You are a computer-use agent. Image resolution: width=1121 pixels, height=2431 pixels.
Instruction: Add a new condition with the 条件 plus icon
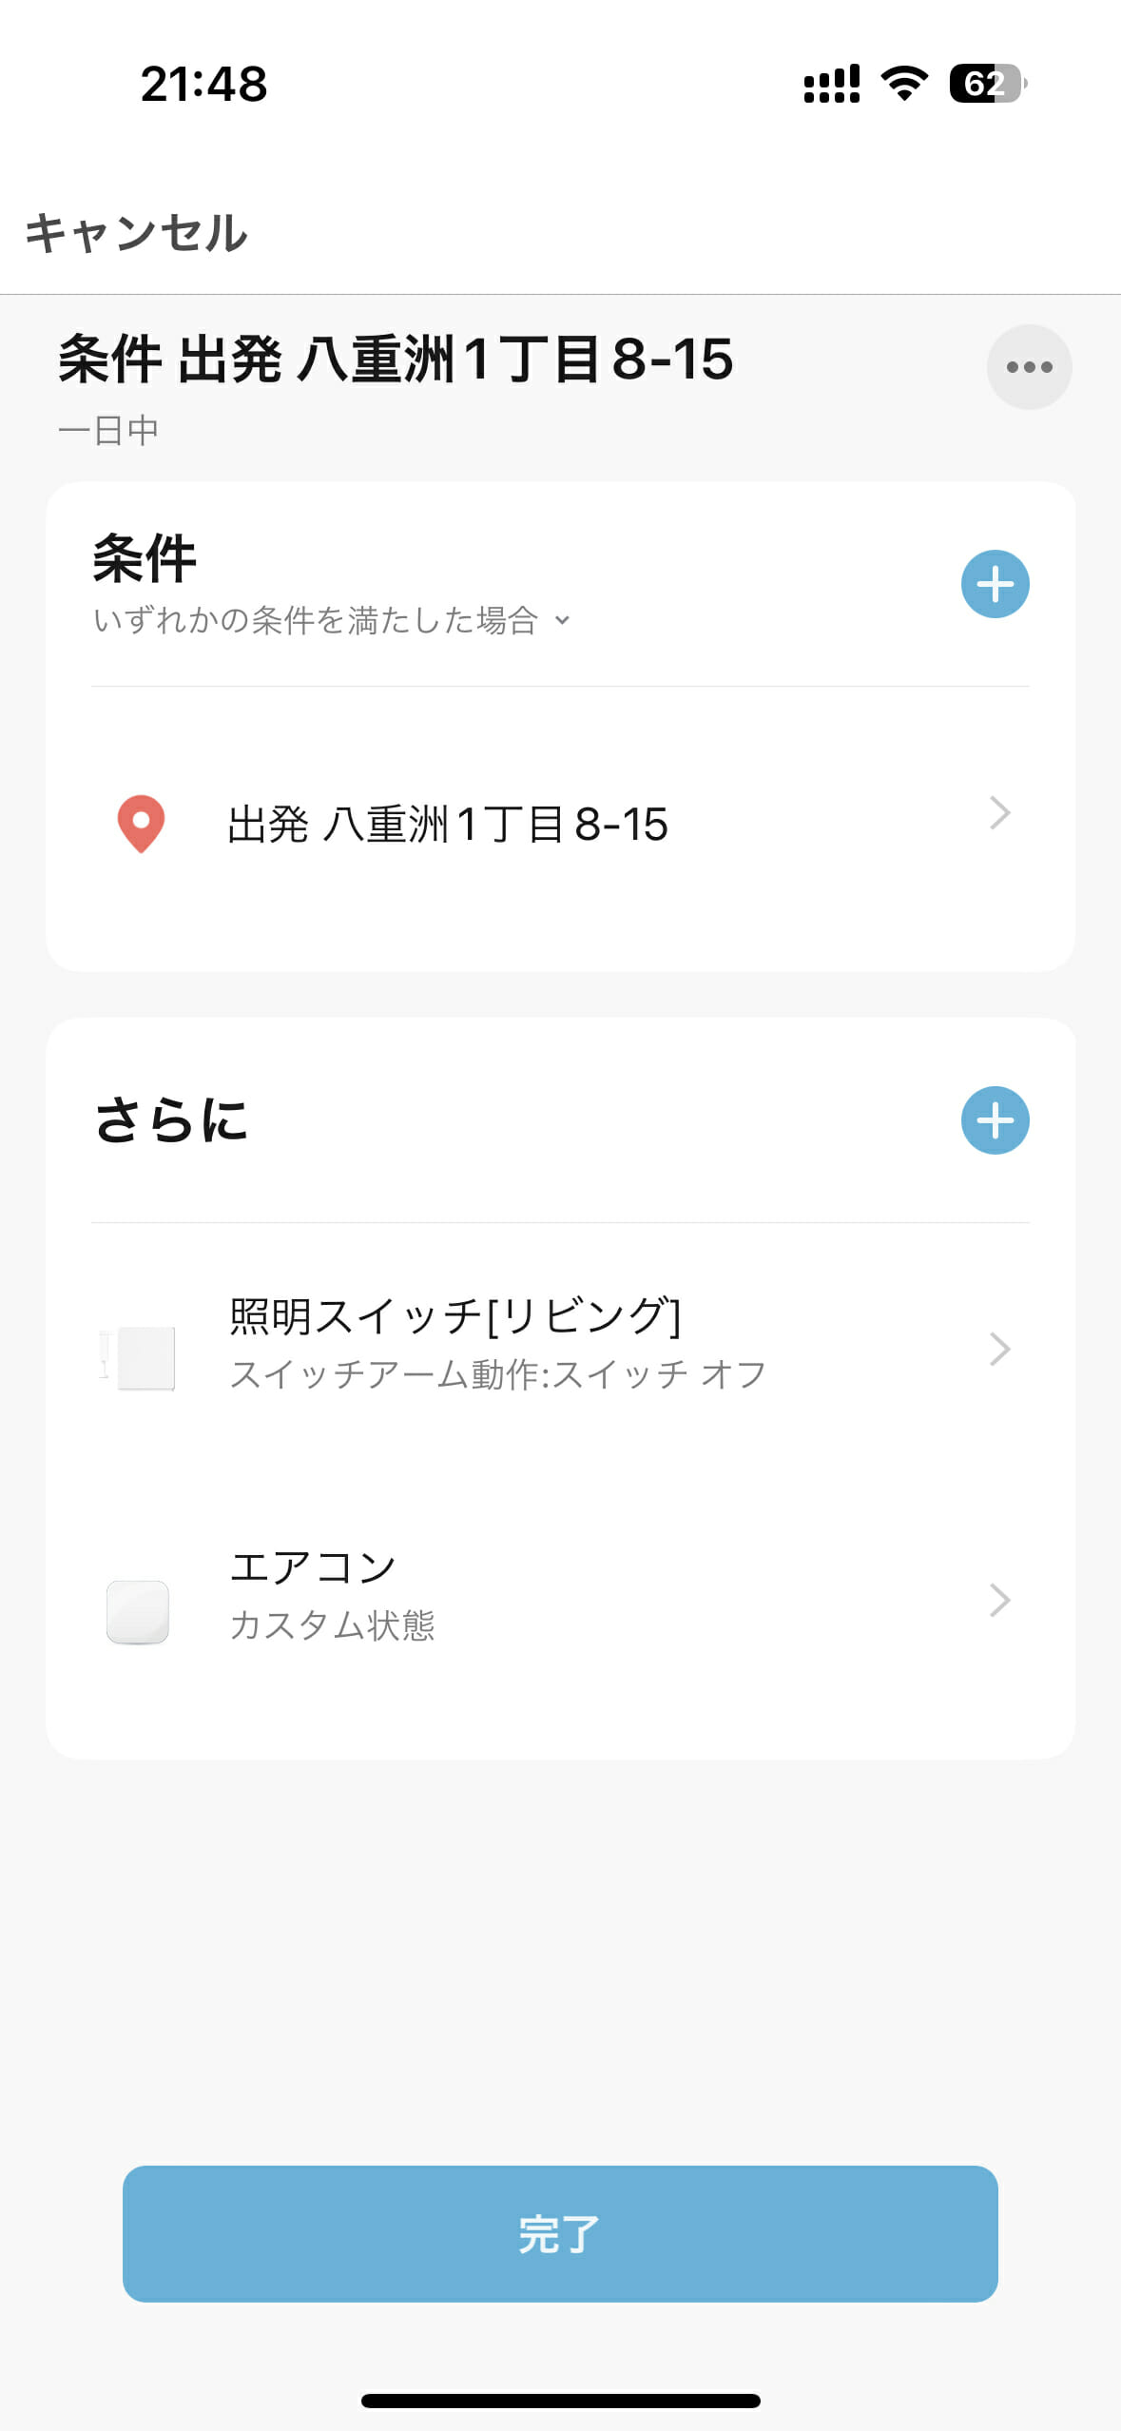click(995, 584)
